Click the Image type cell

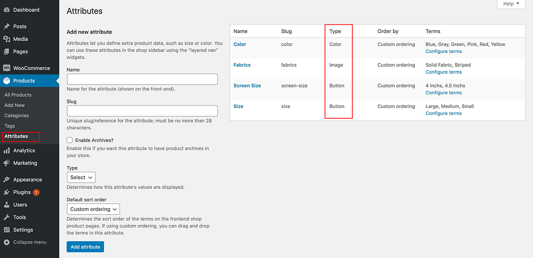point(336,65)
